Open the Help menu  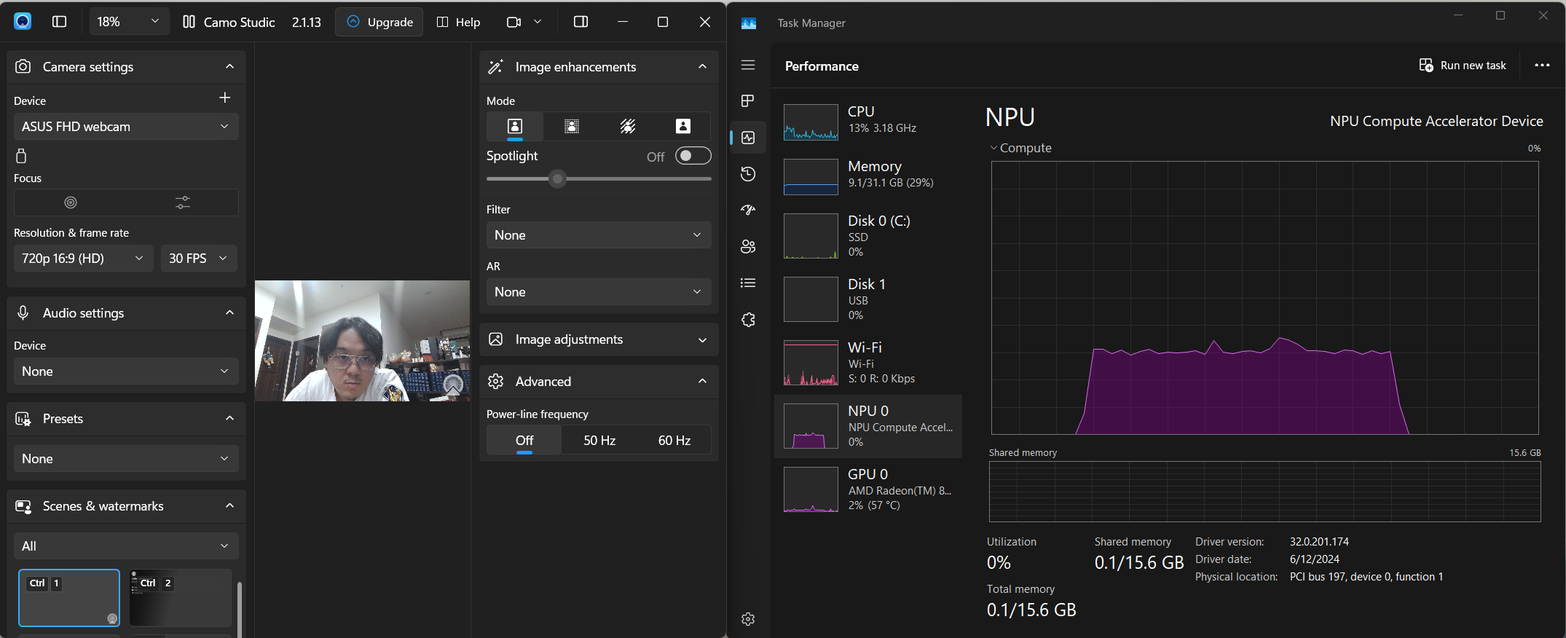tap(459, 23)
